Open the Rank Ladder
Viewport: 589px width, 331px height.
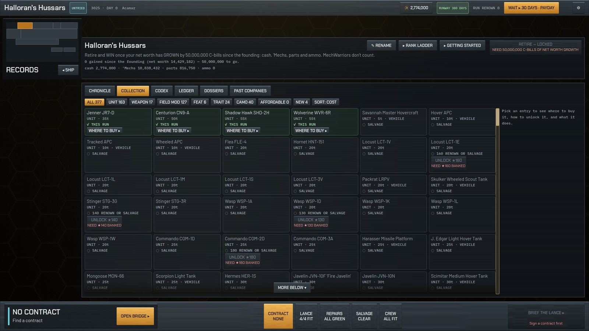pyautogui.click(x=417, y=46)
